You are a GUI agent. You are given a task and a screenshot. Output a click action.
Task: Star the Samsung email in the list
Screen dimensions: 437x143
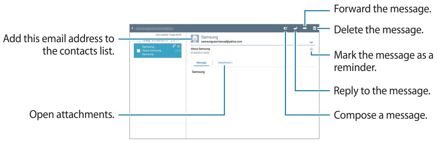179,46
